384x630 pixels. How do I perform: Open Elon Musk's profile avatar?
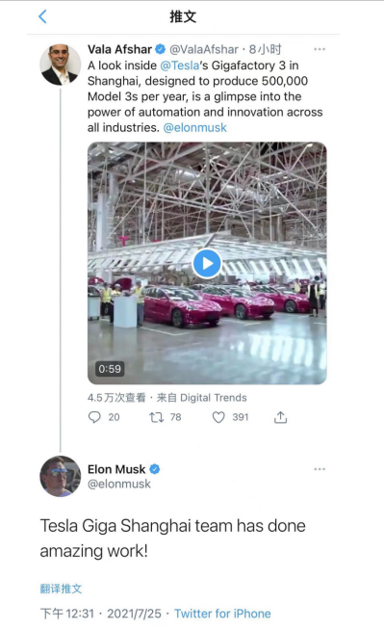click(x=61, y=476)
